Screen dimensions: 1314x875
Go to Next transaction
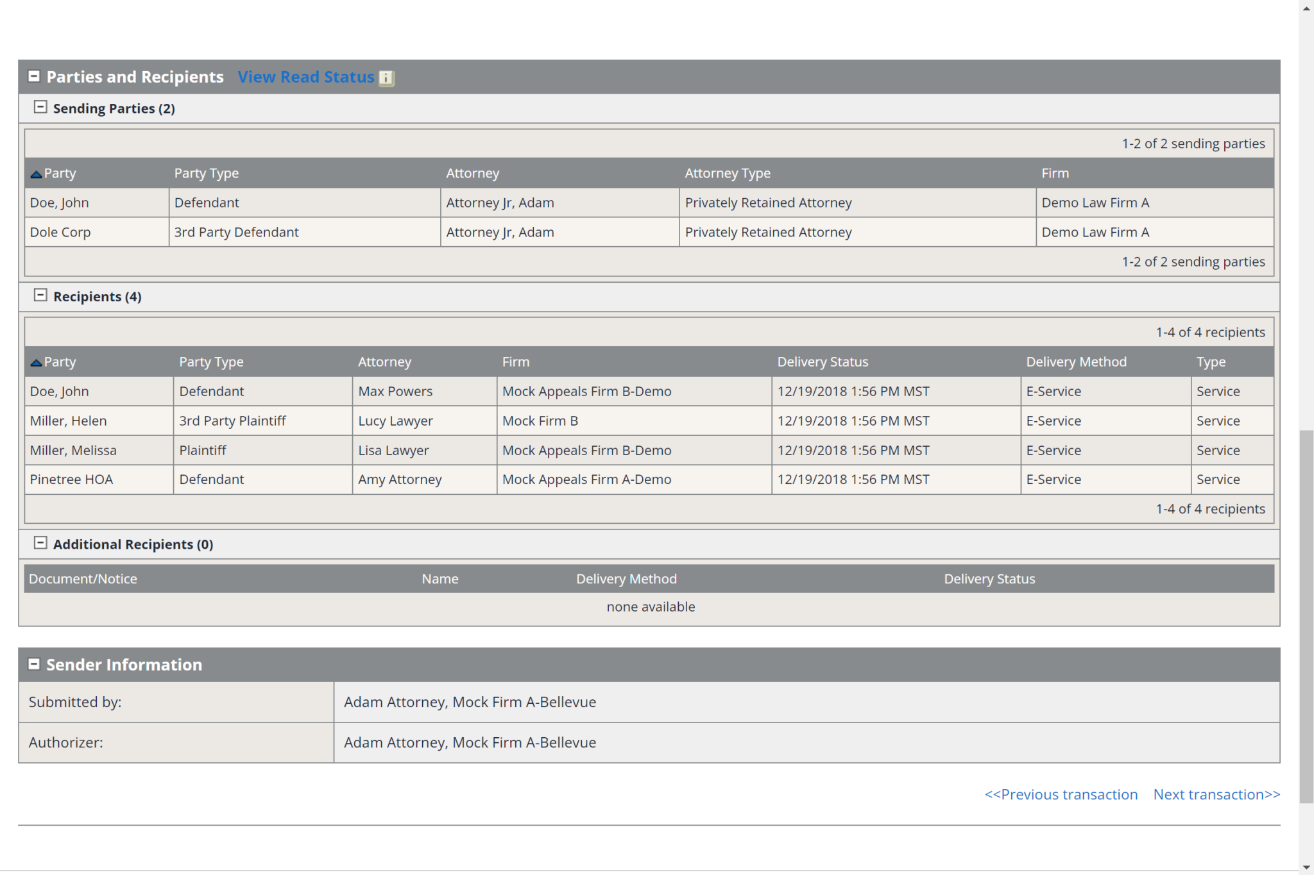point(1216,794)
